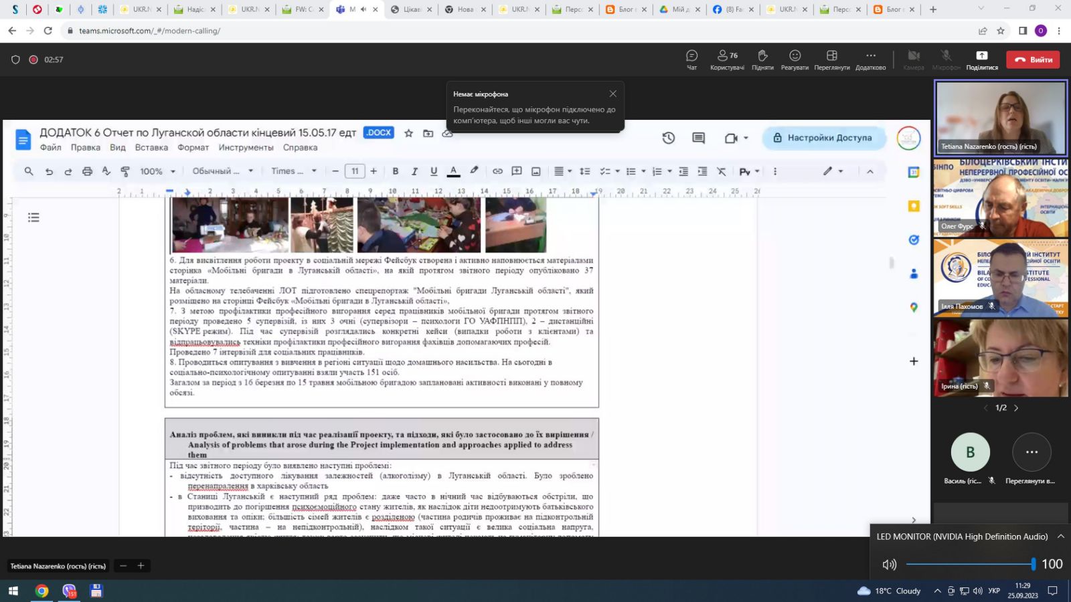Open the 100% zoom dropdown

[158, 171]
